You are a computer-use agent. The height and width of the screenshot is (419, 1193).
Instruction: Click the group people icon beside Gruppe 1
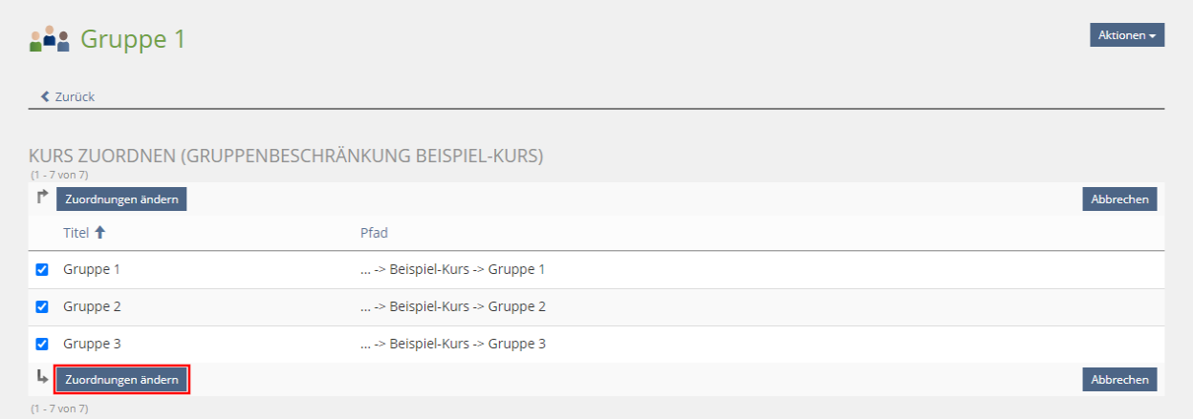click(x=50, y=39)
